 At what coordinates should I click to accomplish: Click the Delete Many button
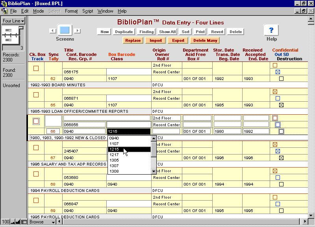pyautogui.click(x=205, y=41)
